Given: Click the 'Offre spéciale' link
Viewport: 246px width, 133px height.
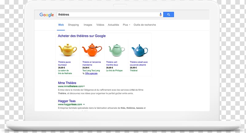Looking at the screenshot, I should [x=91, y=74].
